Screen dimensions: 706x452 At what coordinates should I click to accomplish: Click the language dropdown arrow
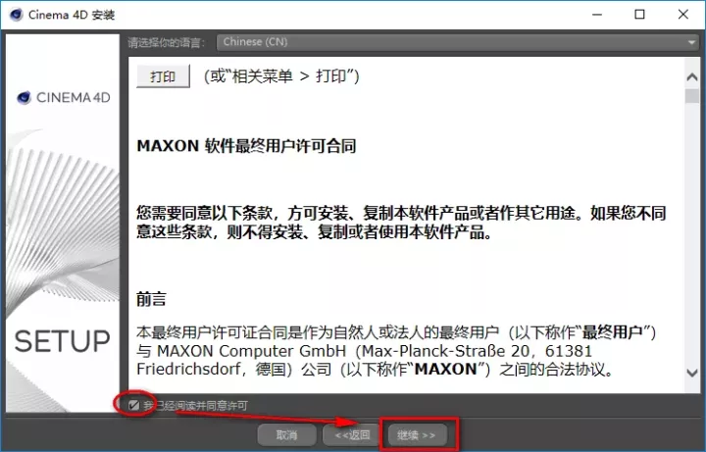click(691, 42)
